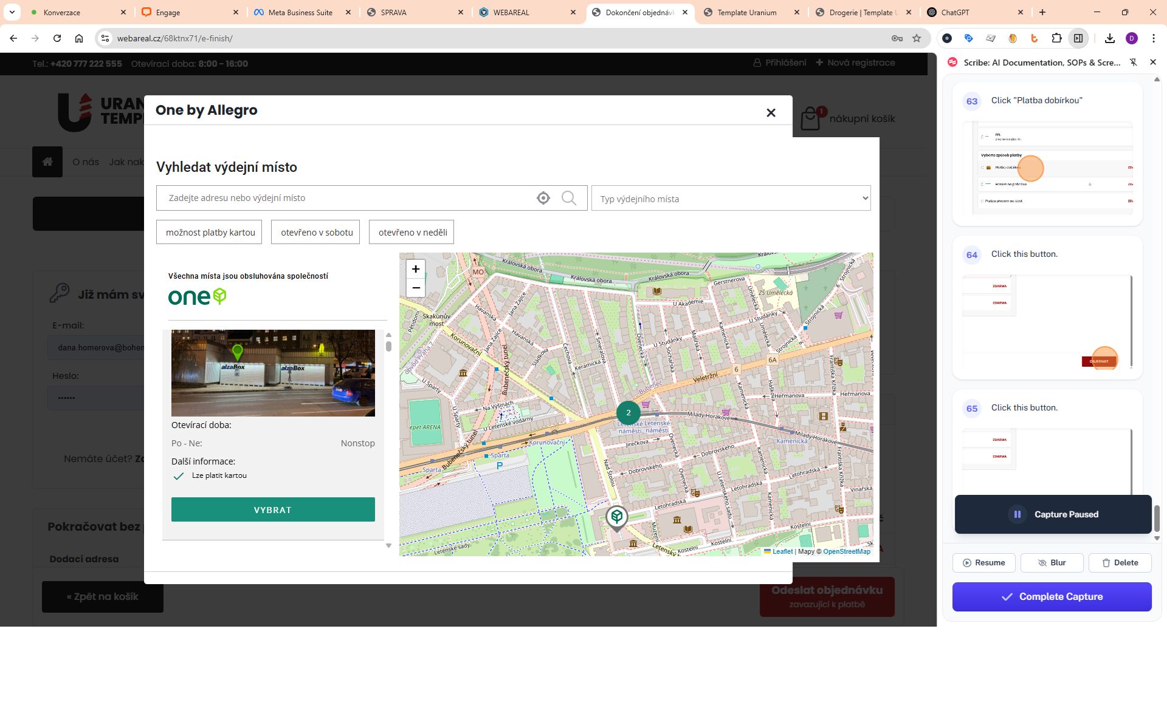Bookmark this page with star icon
Viewport: 1167px width, 725px height.
pos(917,38)
